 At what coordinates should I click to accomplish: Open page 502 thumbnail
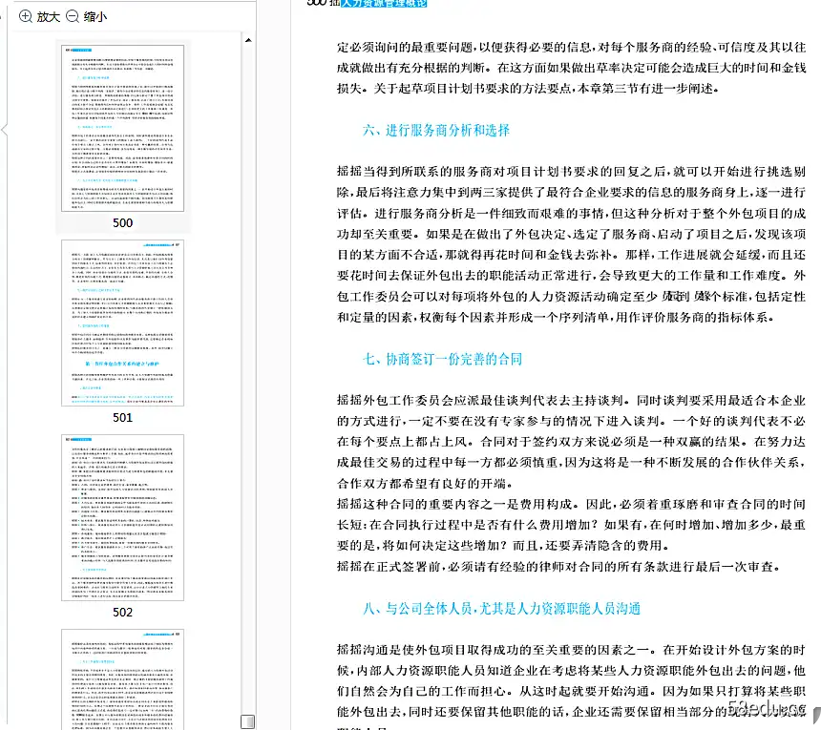[x=122, y=517]
